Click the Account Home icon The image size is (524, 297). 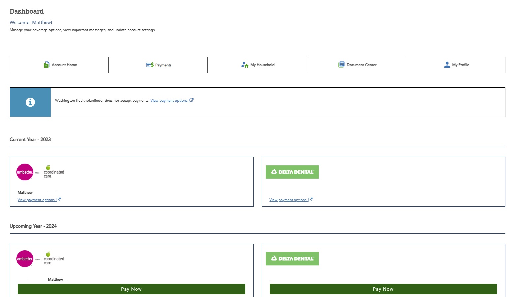[x=46, y=65]
